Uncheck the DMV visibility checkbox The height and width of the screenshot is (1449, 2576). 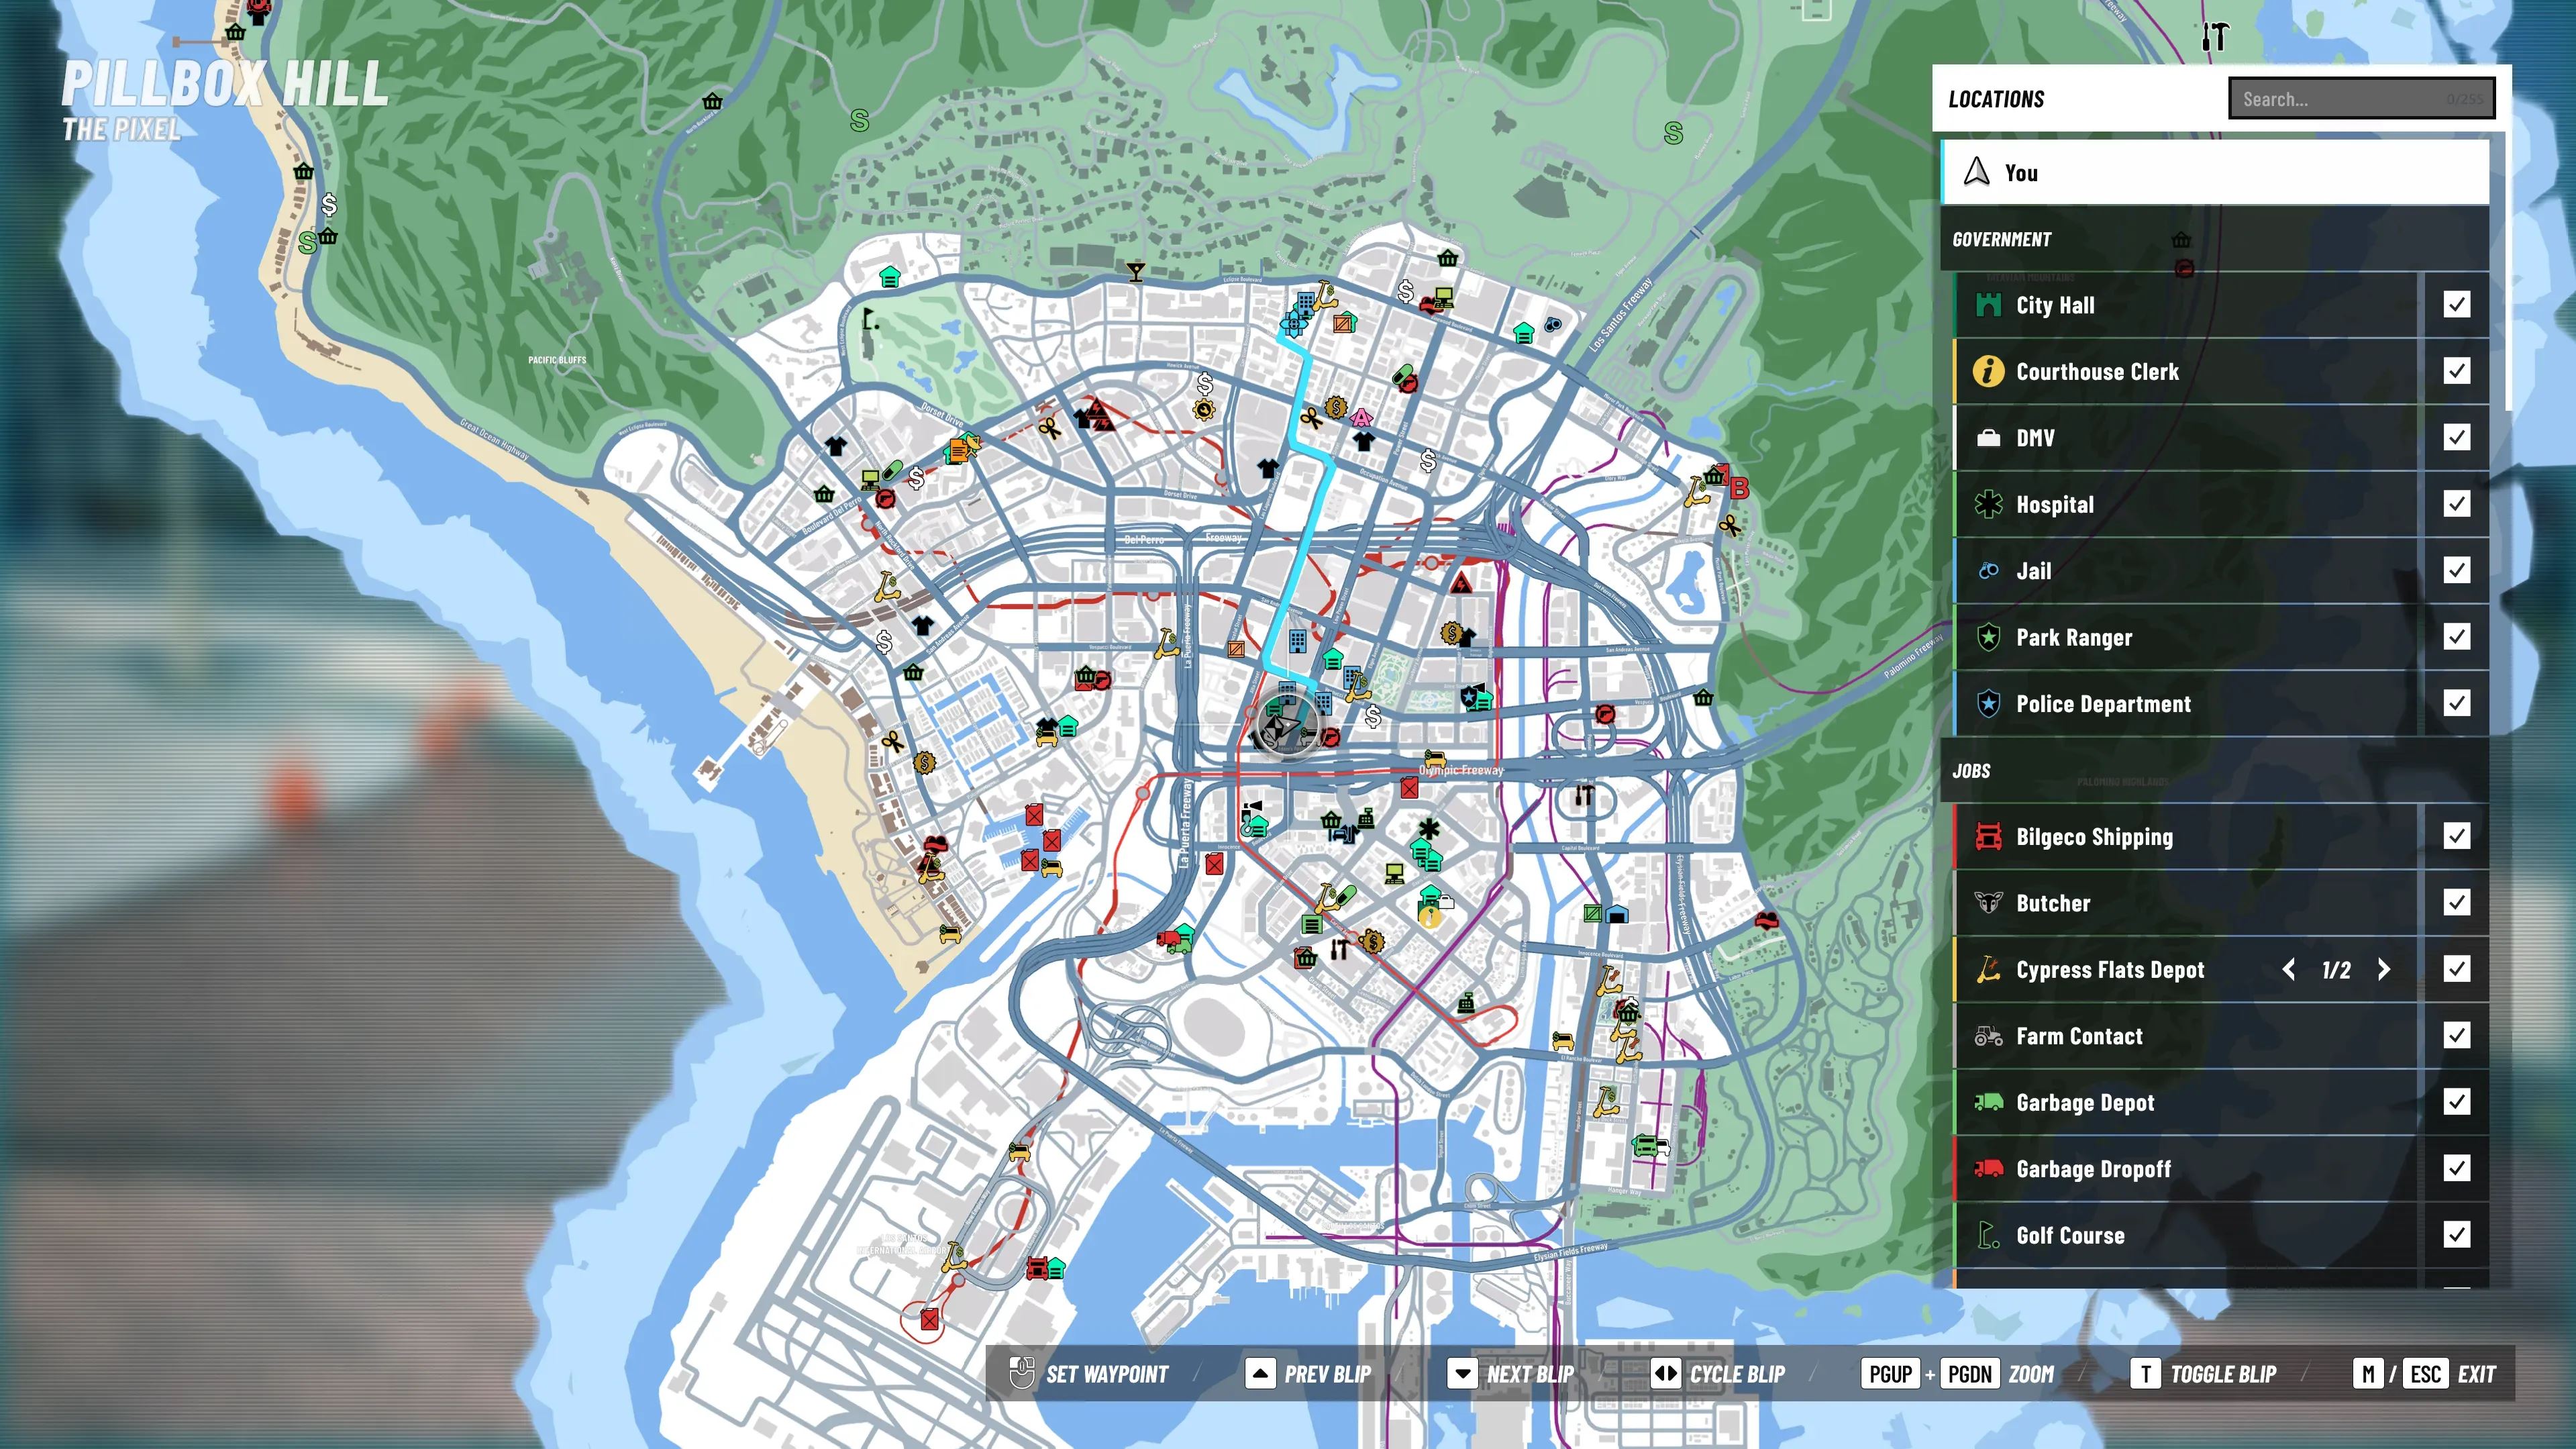tap(2456, 437)
